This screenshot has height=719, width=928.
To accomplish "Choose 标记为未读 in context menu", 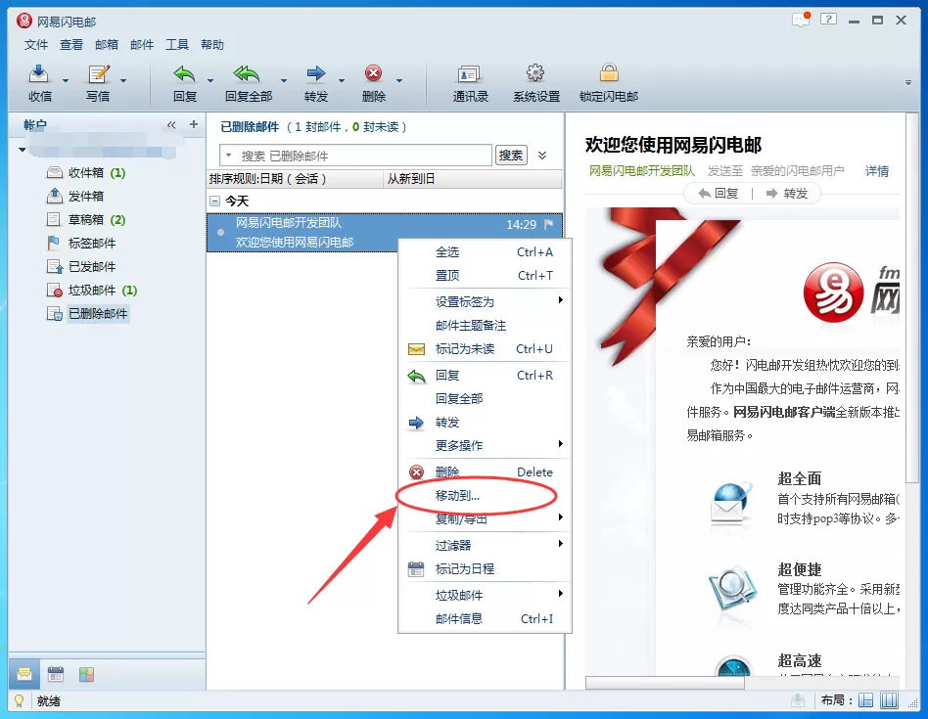I will (x=485, y=349).
